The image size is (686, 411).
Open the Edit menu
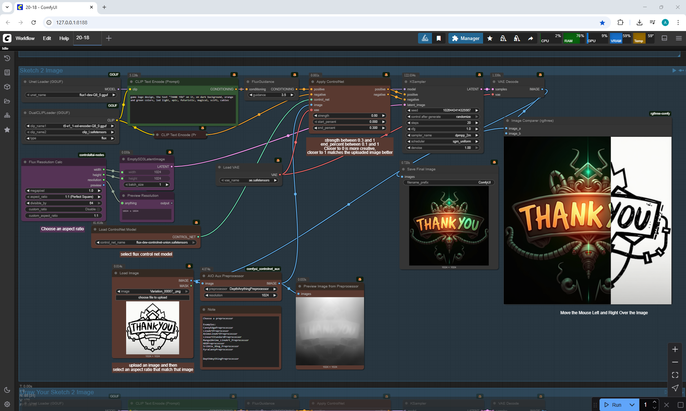click(x=47, y=38)
